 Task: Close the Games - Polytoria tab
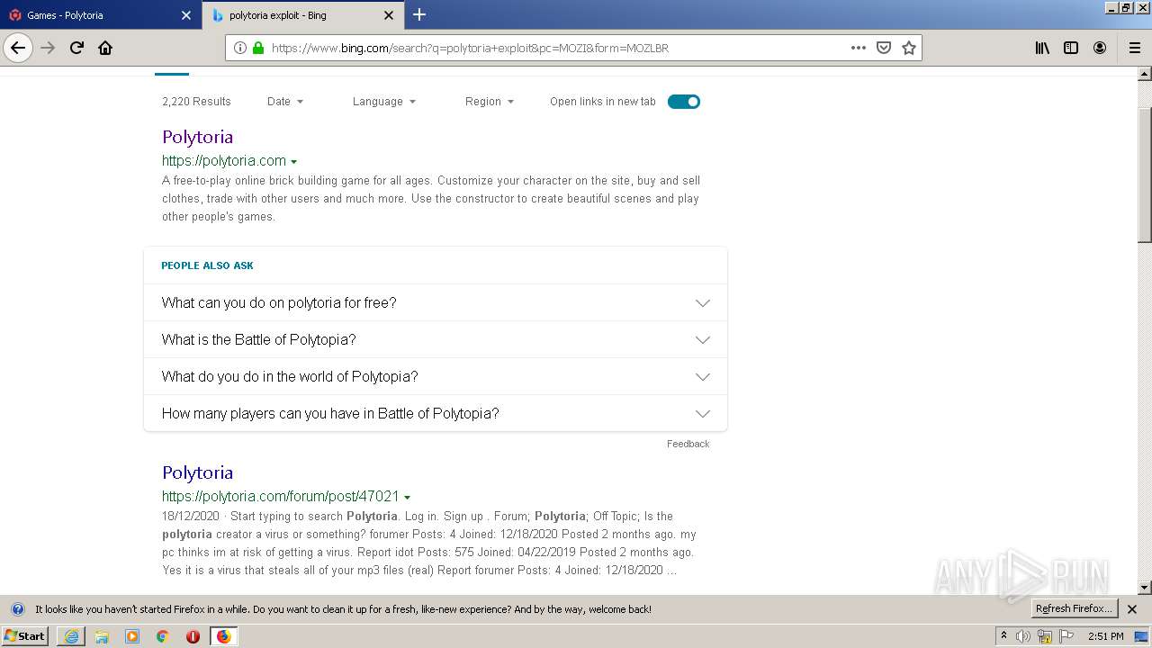pos(186,15)
